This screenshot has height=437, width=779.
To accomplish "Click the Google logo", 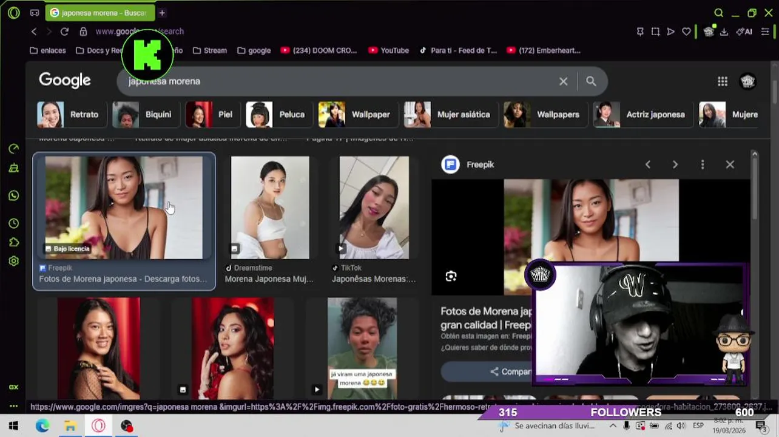I will click(x=65, y=80).
